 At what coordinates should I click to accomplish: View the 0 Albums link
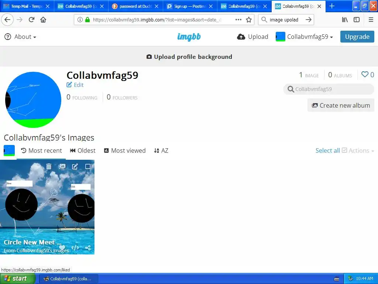pos(340,75)
